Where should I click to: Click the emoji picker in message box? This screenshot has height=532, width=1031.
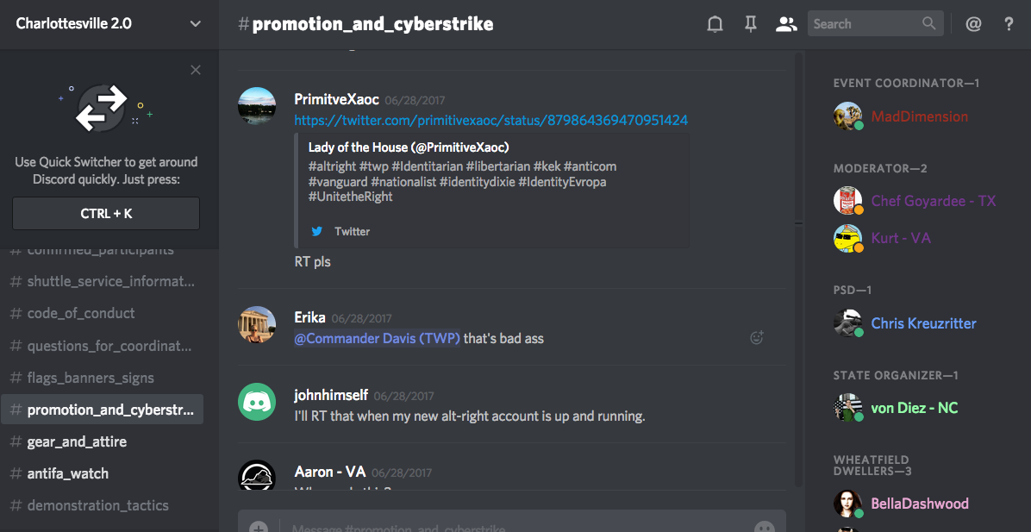[764, 527]
